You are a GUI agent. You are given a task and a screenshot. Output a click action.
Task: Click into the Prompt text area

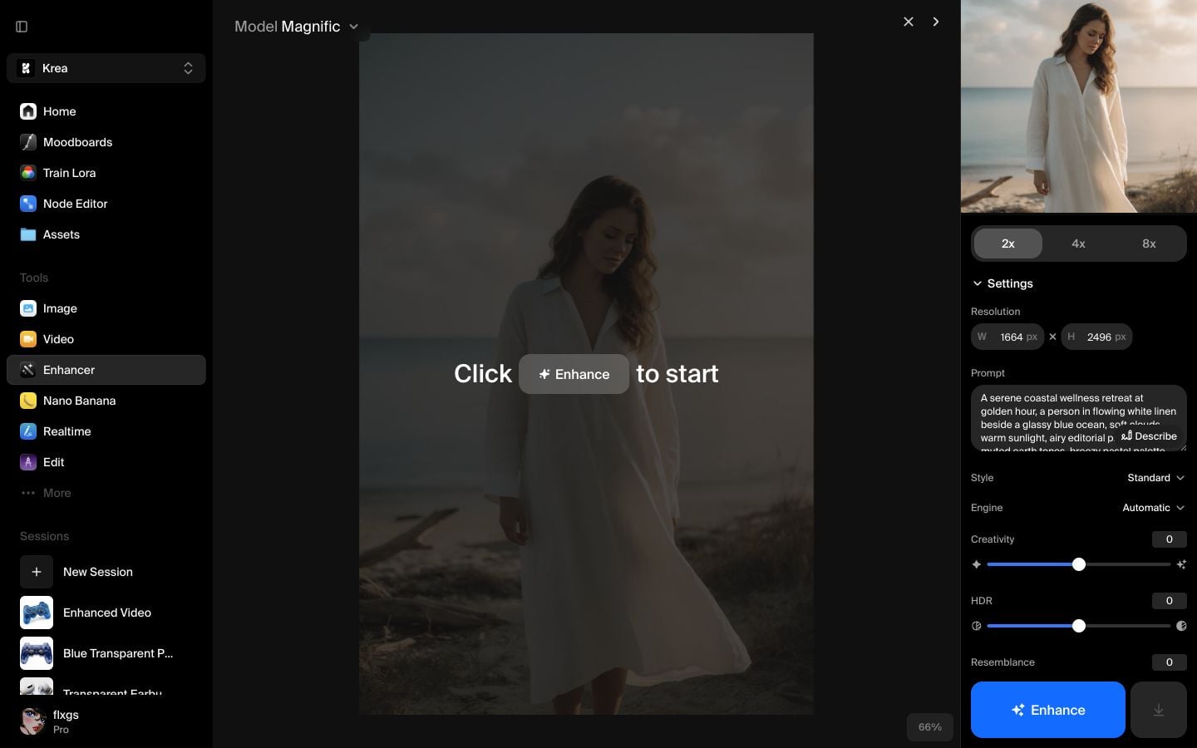1079,418
